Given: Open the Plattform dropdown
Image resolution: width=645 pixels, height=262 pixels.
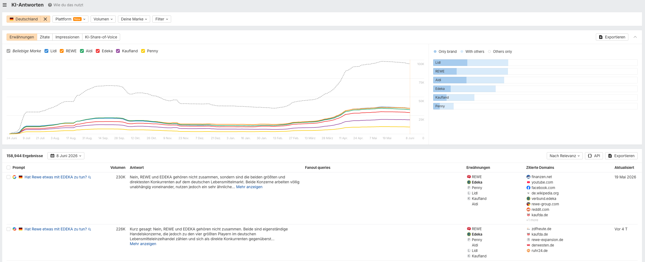Looking at the screenshot, I should coord(70,19).
